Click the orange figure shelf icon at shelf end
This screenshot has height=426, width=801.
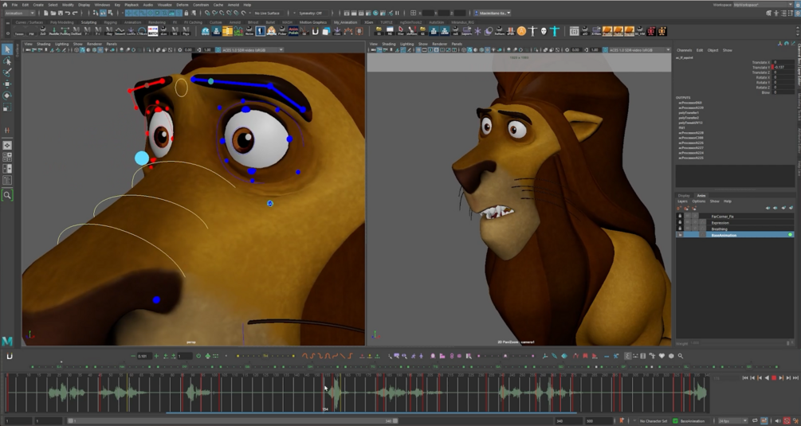(662, 32)
